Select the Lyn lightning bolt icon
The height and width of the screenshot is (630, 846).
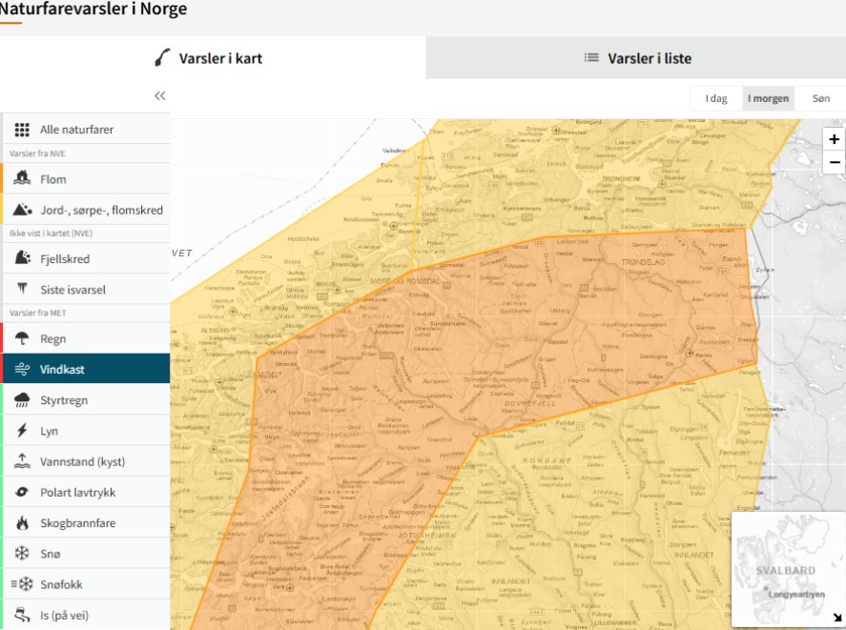pyautogui.click(x=22, y=431)
